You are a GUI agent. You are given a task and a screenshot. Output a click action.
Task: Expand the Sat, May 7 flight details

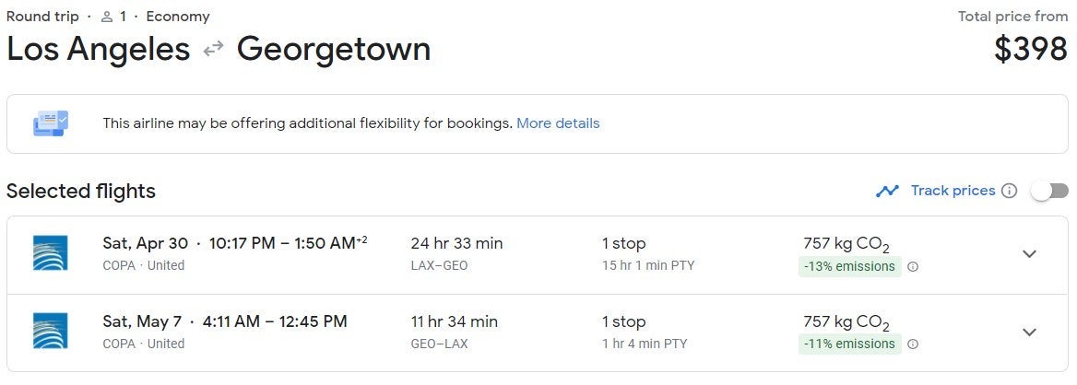pos(1030,332)
